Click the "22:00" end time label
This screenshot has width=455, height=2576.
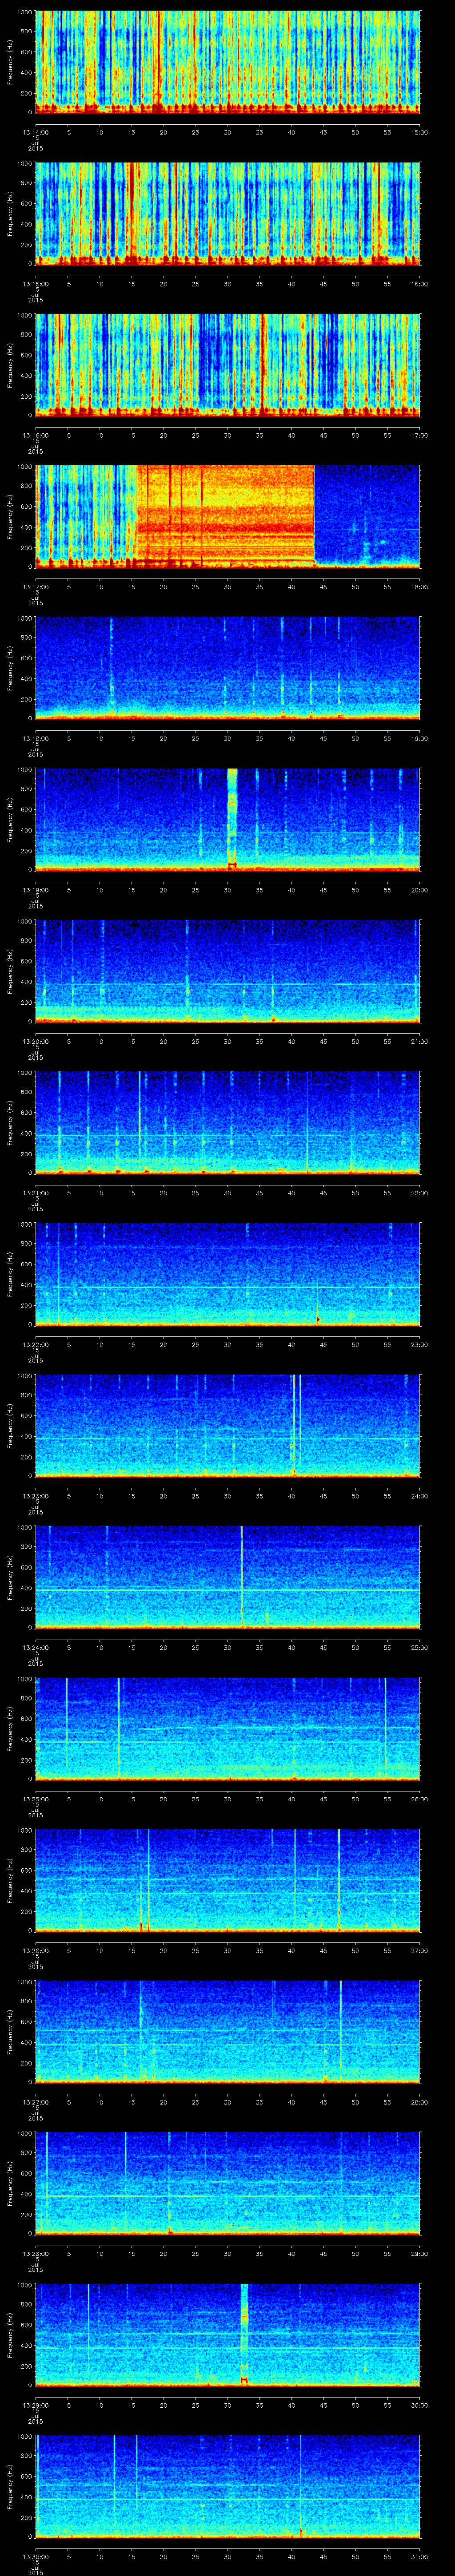pos(420,1193)
